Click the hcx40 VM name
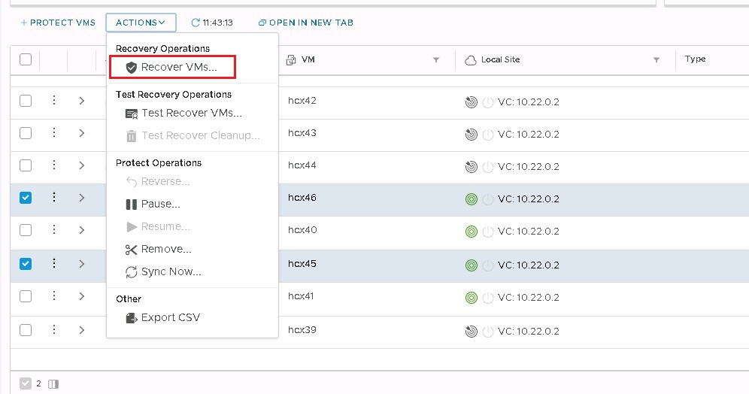 coord(302,230)
